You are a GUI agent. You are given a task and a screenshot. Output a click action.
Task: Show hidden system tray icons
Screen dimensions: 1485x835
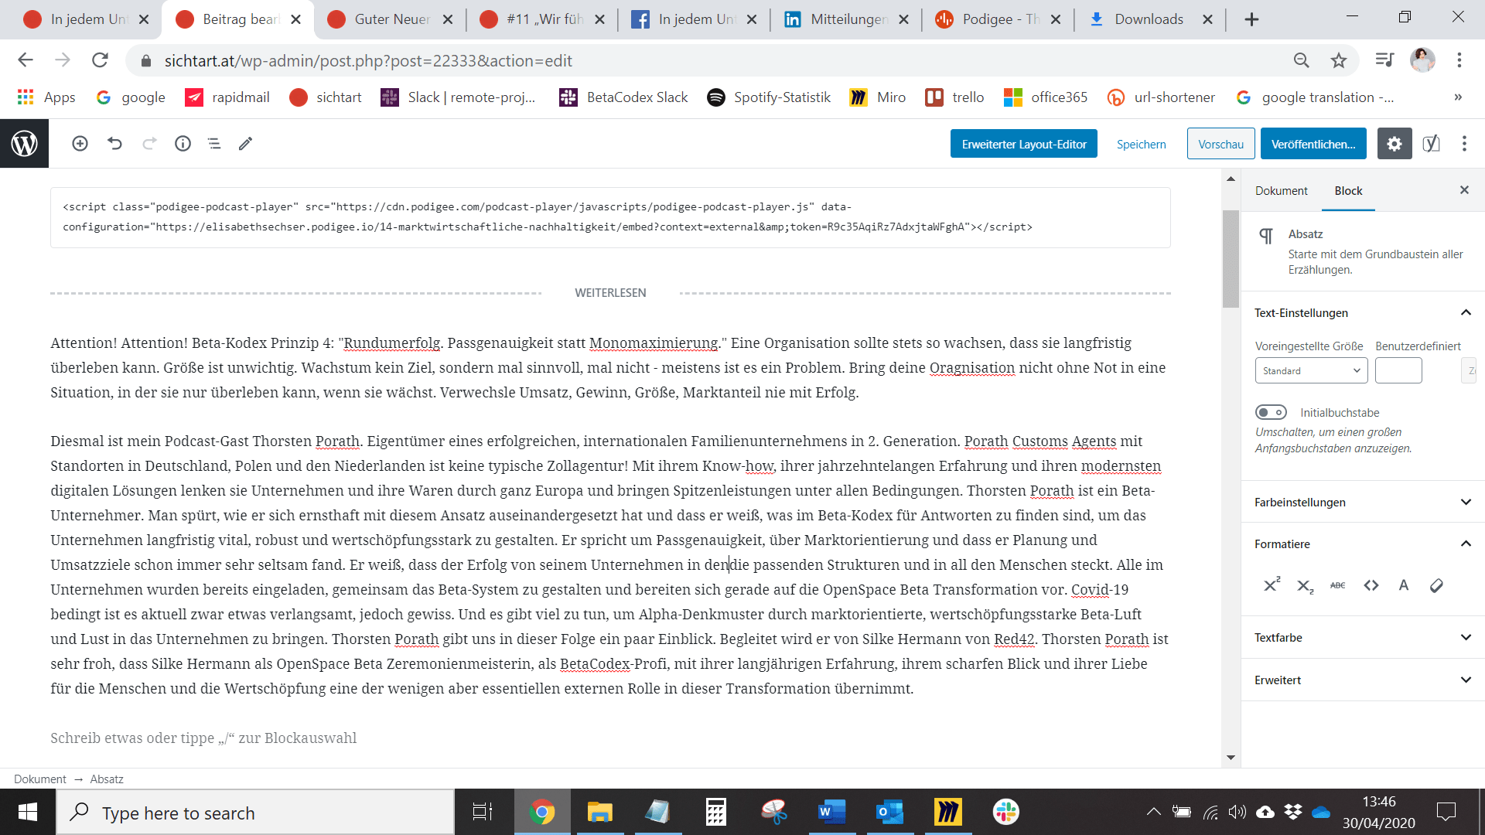pyautogui.click(x=1153, y=812)
